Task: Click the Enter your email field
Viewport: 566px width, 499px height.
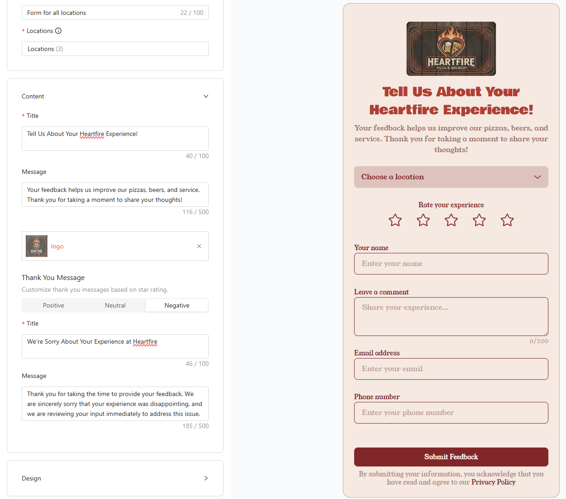Action: (451, 369)
